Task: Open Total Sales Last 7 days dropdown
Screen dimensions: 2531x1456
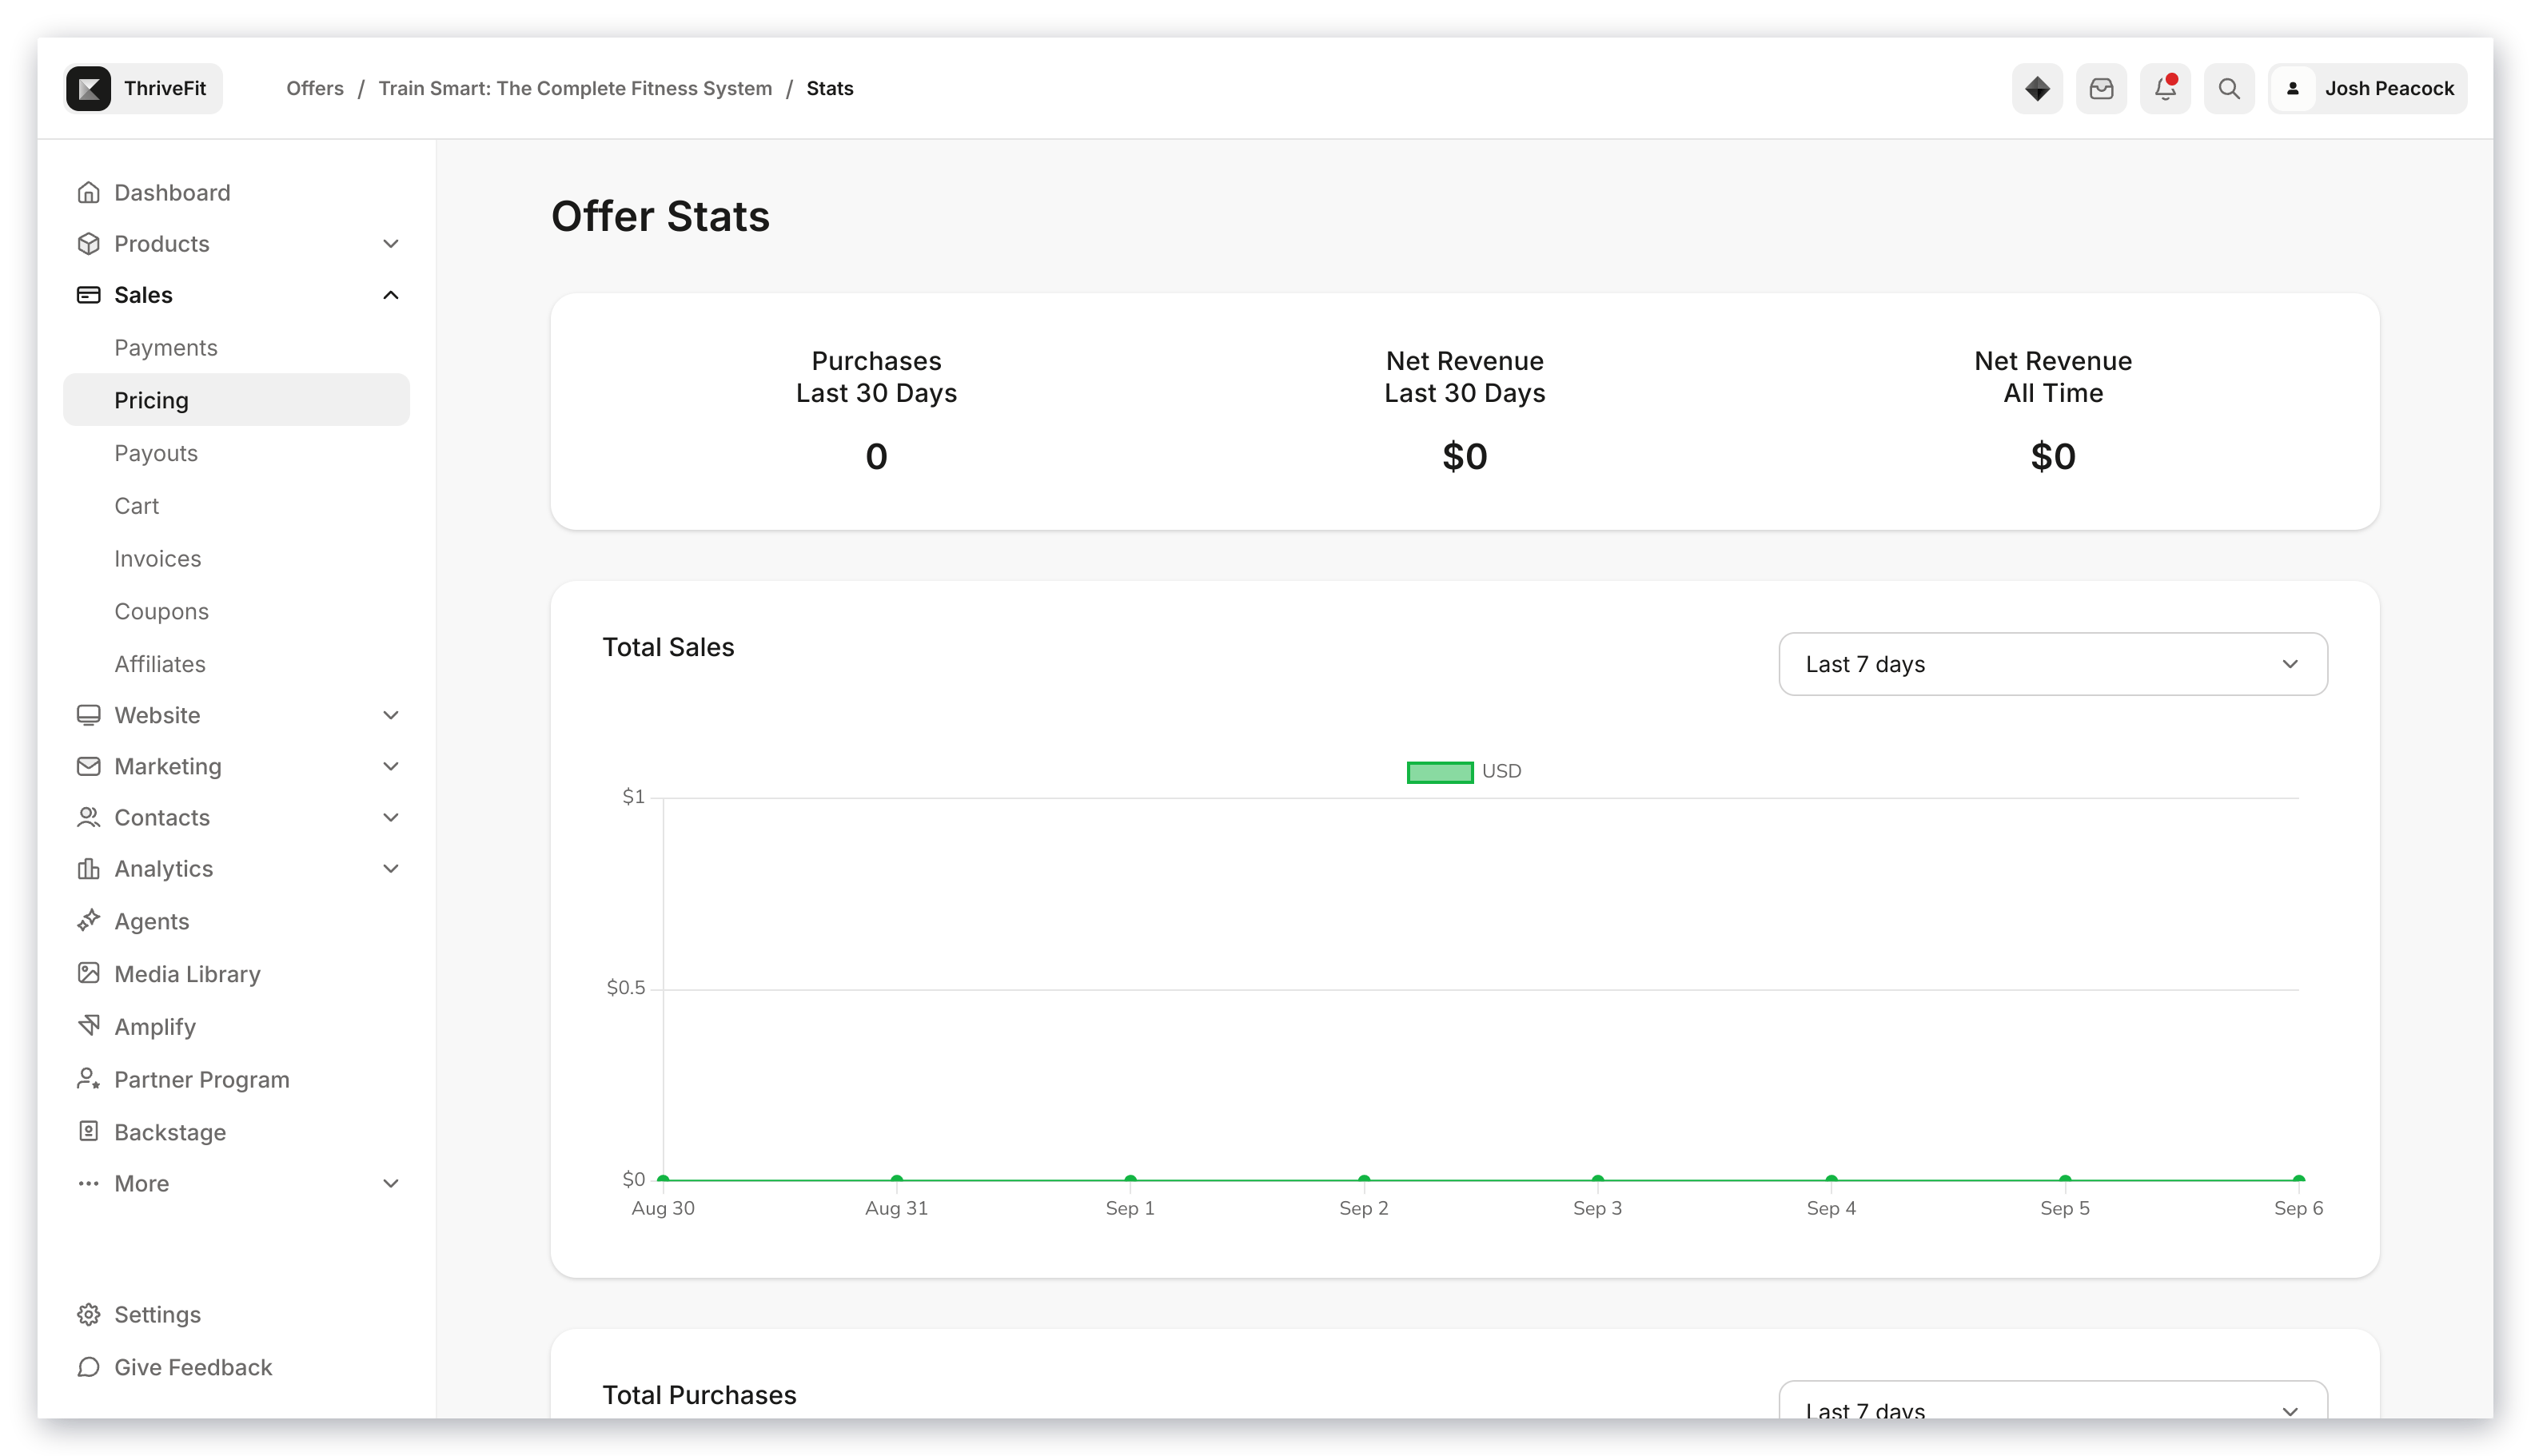Action: click(x=2052, y=664)
